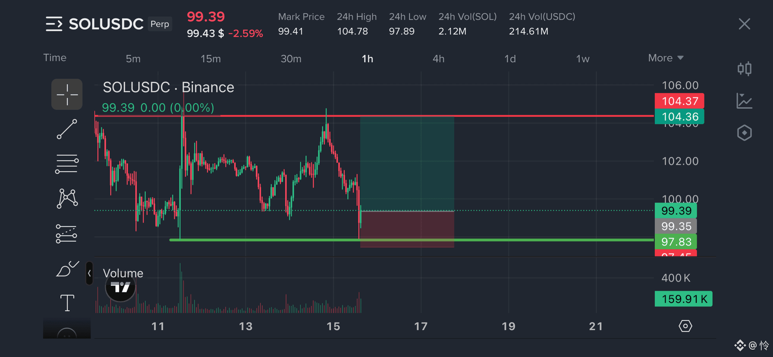Click the green 97.83 price line label

click(x=676, y=242)
